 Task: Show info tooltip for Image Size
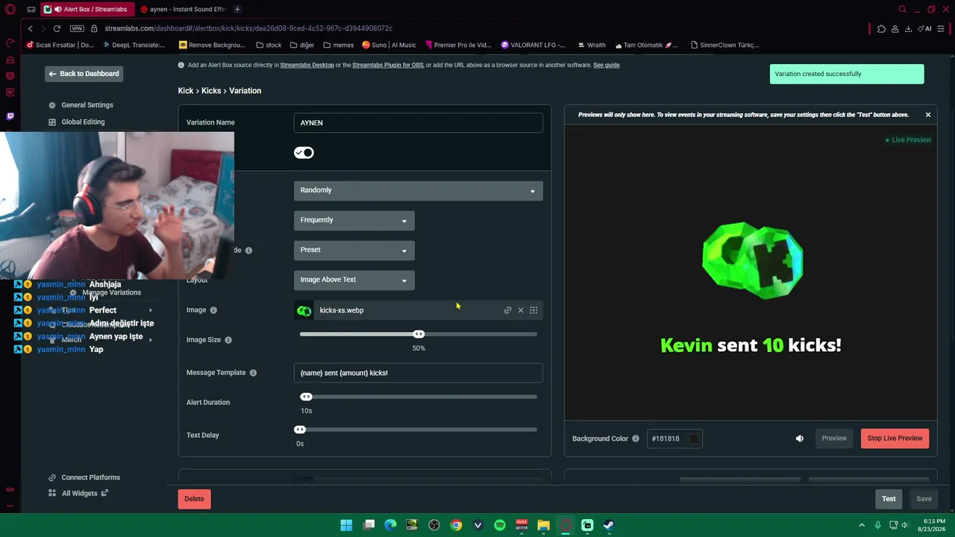(228, 340)
